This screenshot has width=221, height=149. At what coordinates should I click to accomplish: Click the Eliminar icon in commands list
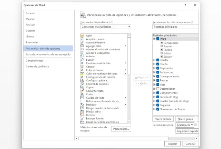tap(82, 115)
